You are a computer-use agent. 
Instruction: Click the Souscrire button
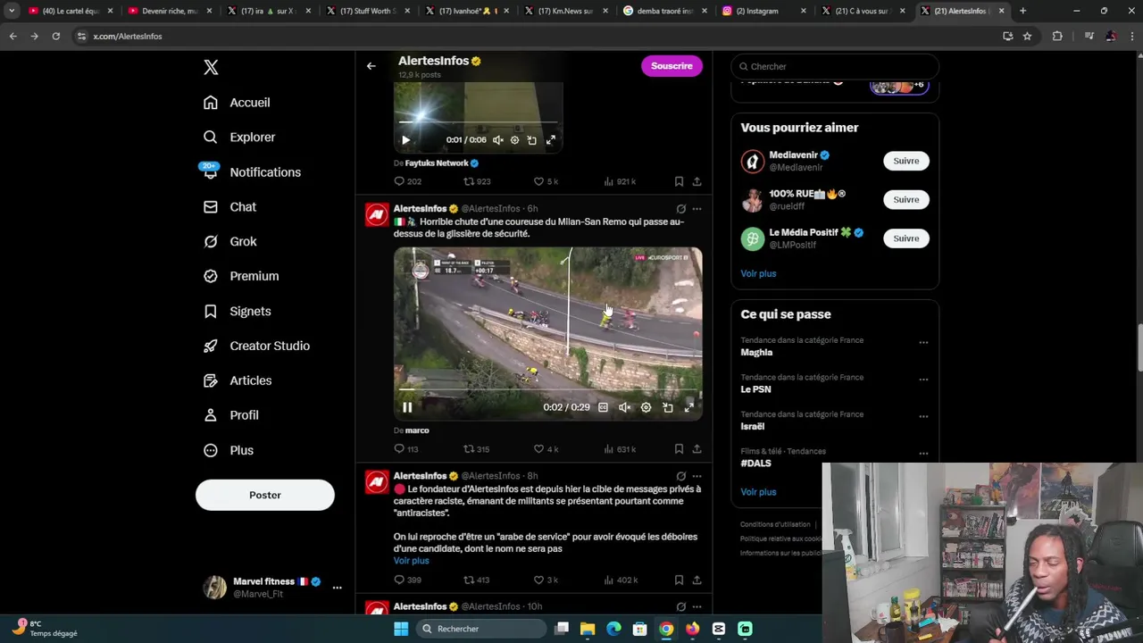672,66
